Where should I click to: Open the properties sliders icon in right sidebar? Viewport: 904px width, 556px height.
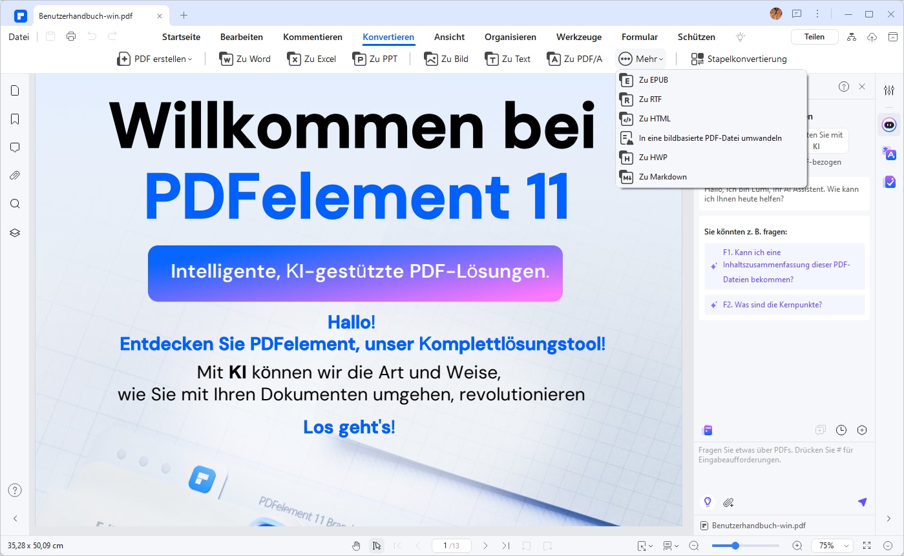[889, 90]
